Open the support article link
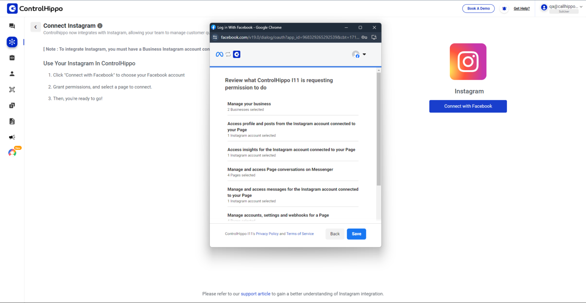The height and width of the screenshot is (303, 586). click(255, 294)
